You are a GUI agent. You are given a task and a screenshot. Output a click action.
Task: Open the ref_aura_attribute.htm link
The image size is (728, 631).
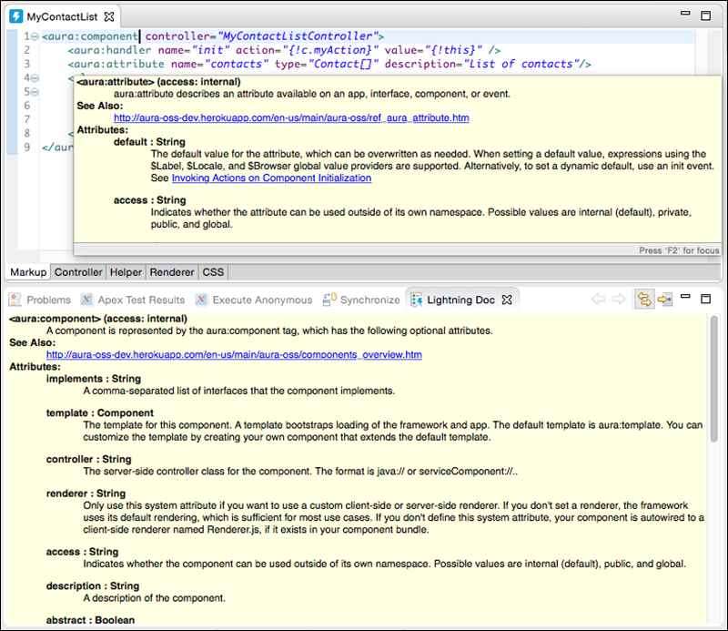(291, 118)
